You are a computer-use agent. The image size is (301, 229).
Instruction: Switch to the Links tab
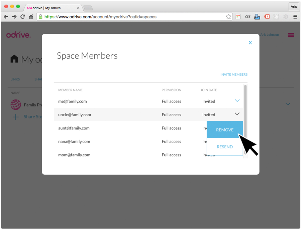pyautogui.click(x=15, y=79)
